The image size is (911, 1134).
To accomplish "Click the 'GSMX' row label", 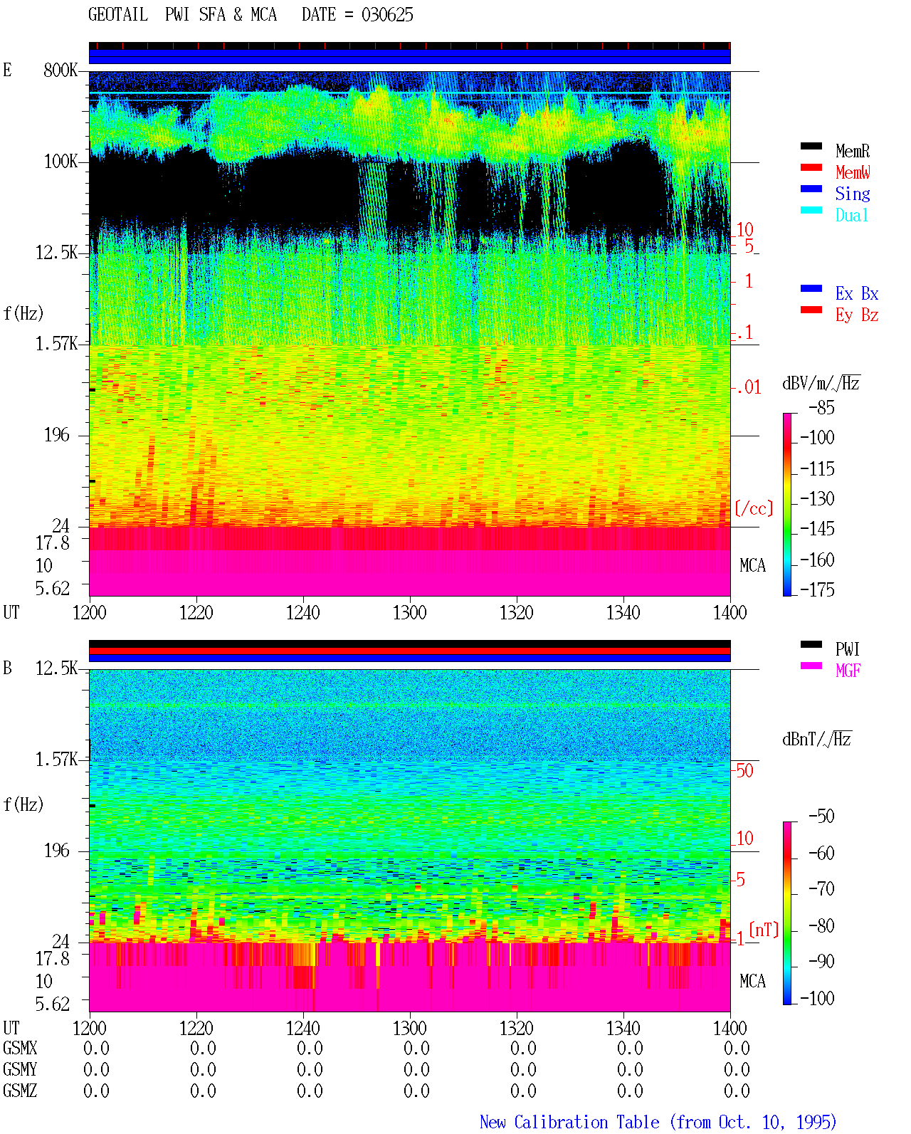I will pos(20,1049).
